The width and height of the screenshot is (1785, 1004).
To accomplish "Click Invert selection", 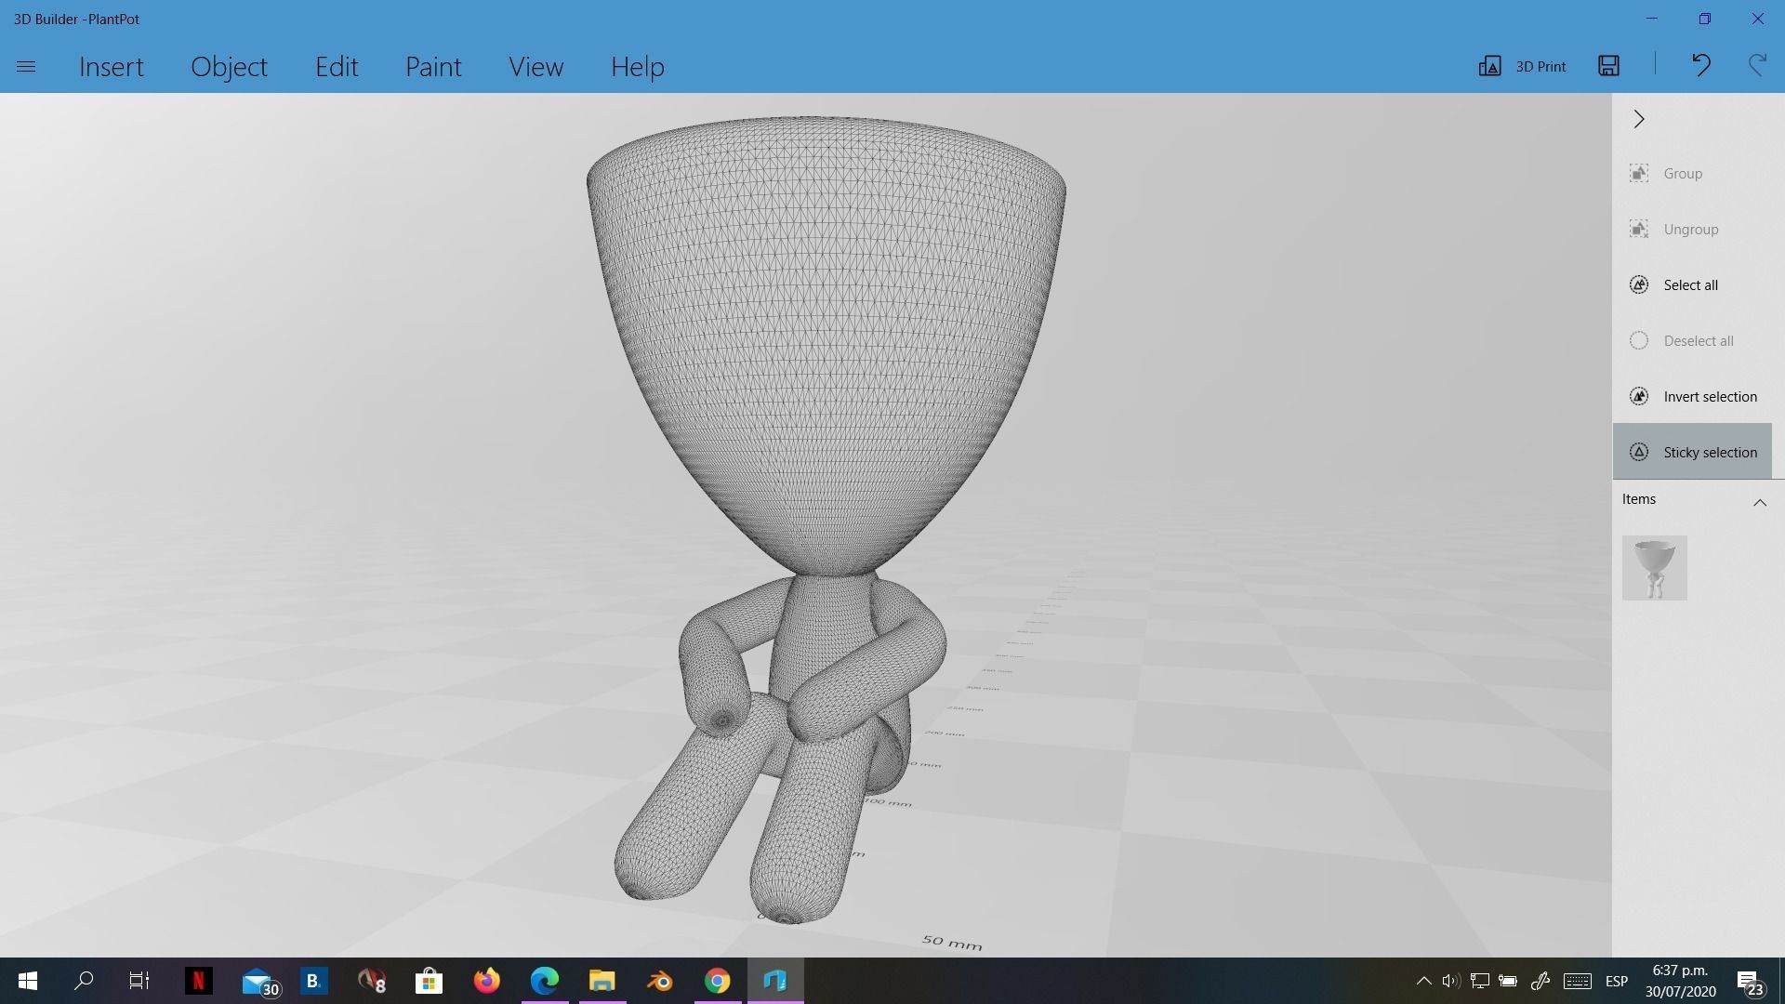I will 1692,397.
